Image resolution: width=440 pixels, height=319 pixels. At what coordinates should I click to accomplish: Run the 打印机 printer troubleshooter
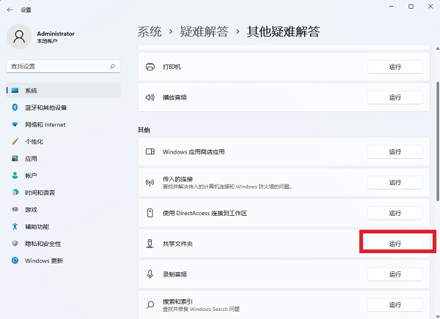395,67
